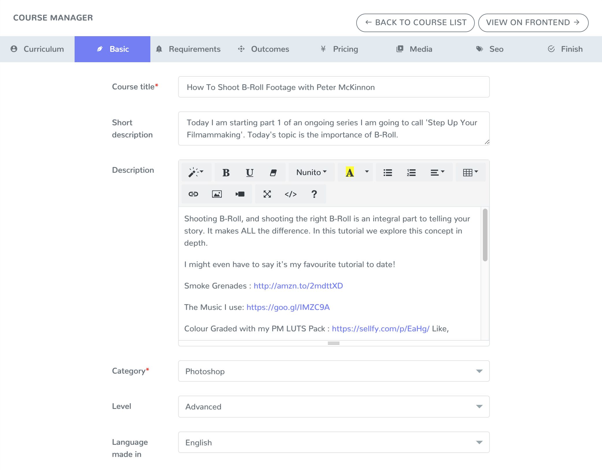Apply underline formatting in editor toolbar
Image resolution: width=602 pixels, height=470 pixels.
click(250, 172)
